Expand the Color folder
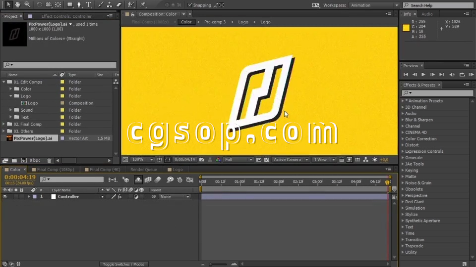 (x=10, y=89)
